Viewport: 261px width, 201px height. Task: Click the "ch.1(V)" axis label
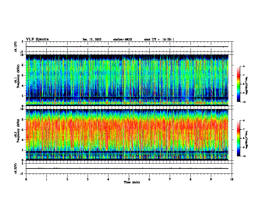[16, 47]
